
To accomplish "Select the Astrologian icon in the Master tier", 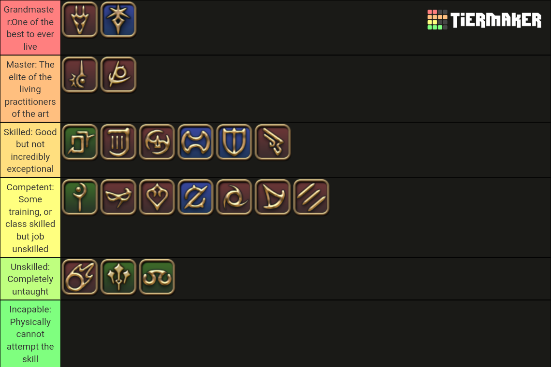I will tap(80, 74).
